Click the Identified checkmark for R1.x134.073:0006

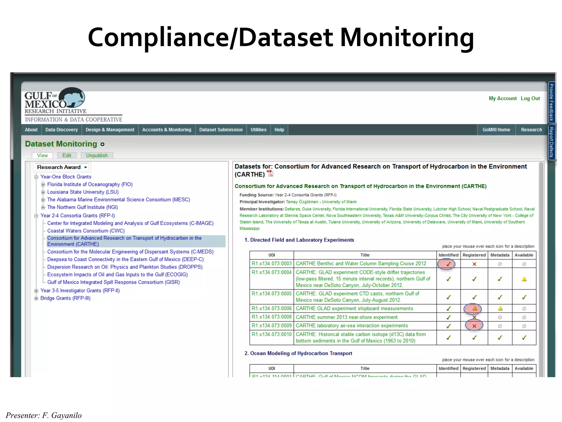click(x=448, y=309)
